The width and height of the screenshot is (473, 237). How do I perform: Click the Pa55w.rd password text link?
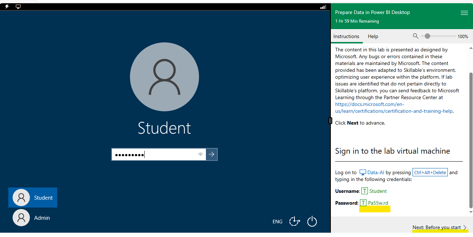[378, 203]
